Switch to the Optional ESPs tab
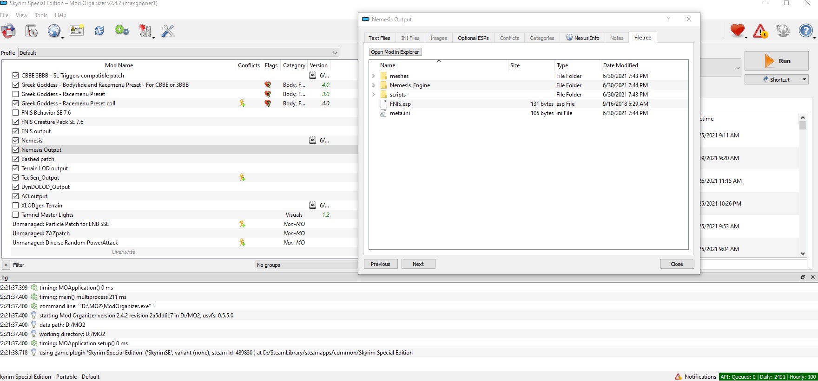 473,38
